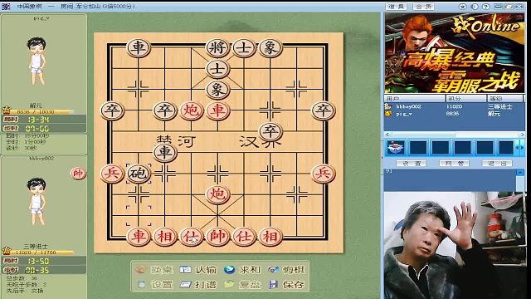Click the 换桌 change table button
The image size is (531, 299).
click(x=155, y=270)
